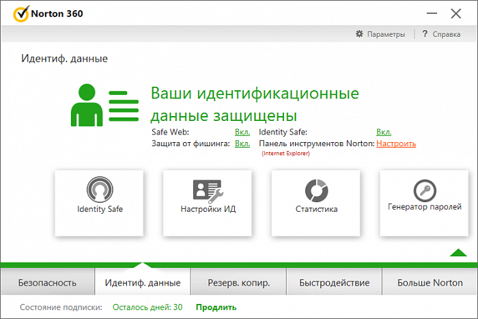Toggle the Identity Safe Вкл. link
This screenshot has width=478, height=319.
click(x=384, y=132)
